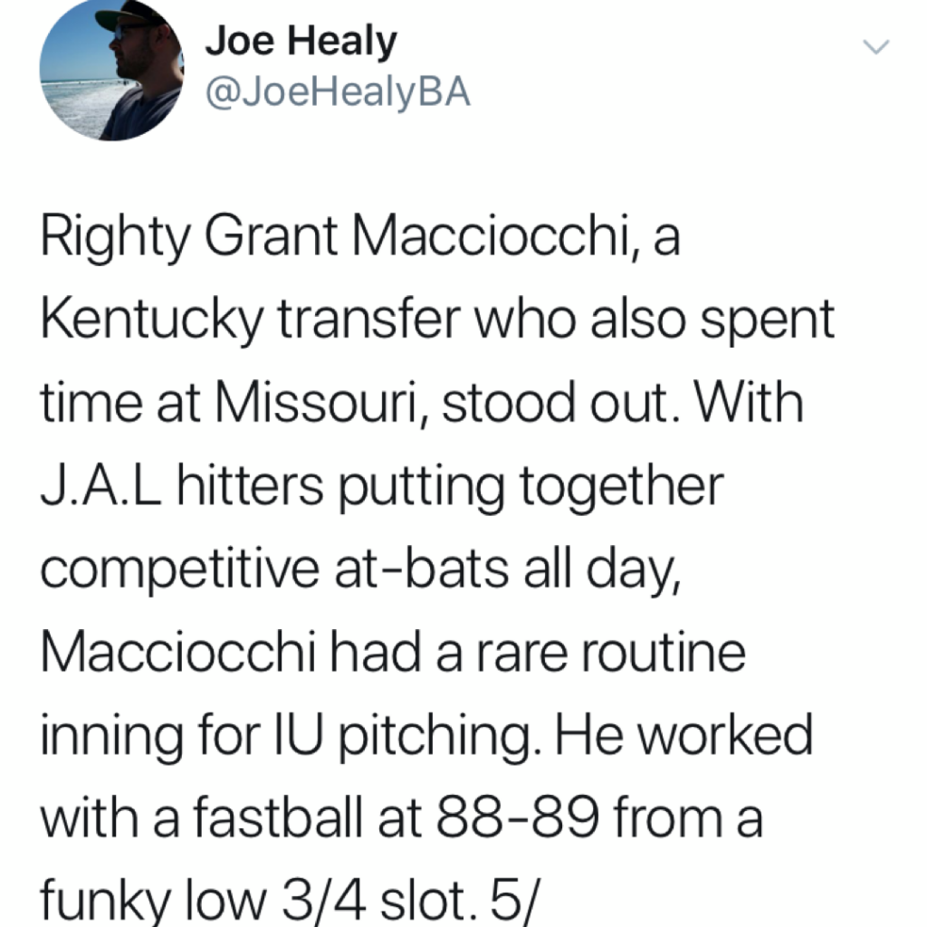Click the phrase 'stood out' in the tweet
Screen dimensions: 927x927
pyautogui.click(x=559, y=403)
